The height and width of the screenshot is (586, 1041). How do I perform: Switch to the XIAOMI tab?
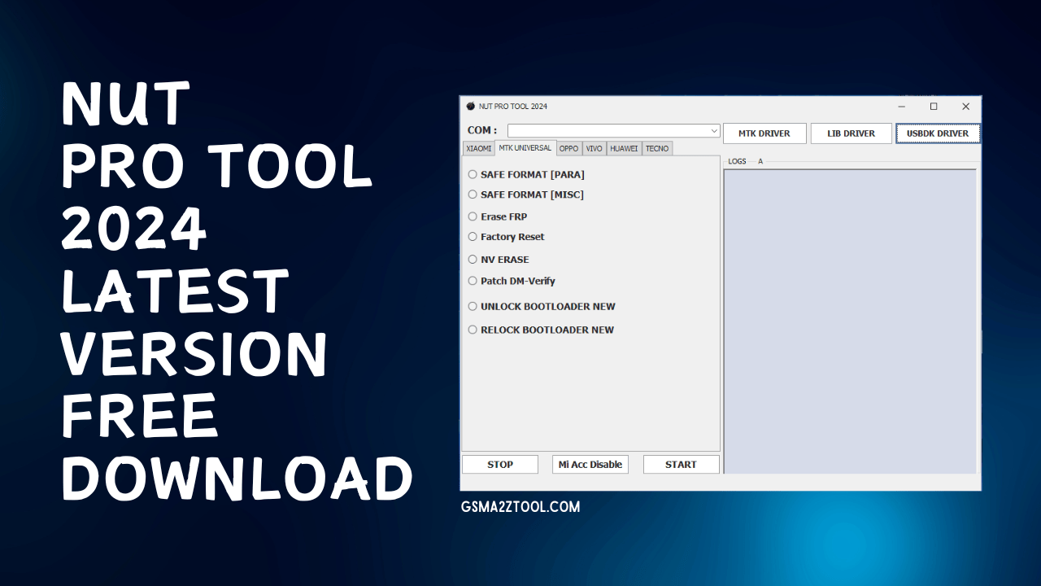tap(478, 148)
